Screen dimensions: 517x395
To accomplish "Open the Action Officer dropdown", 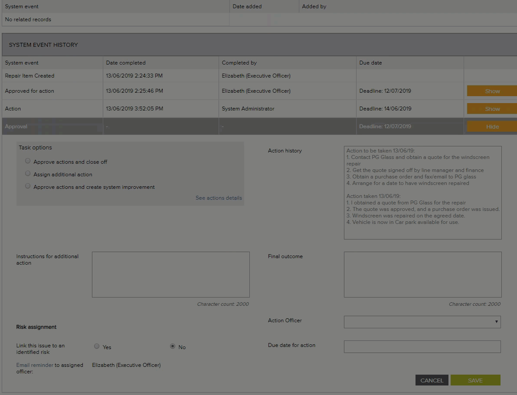I will (x=422, y=322).
